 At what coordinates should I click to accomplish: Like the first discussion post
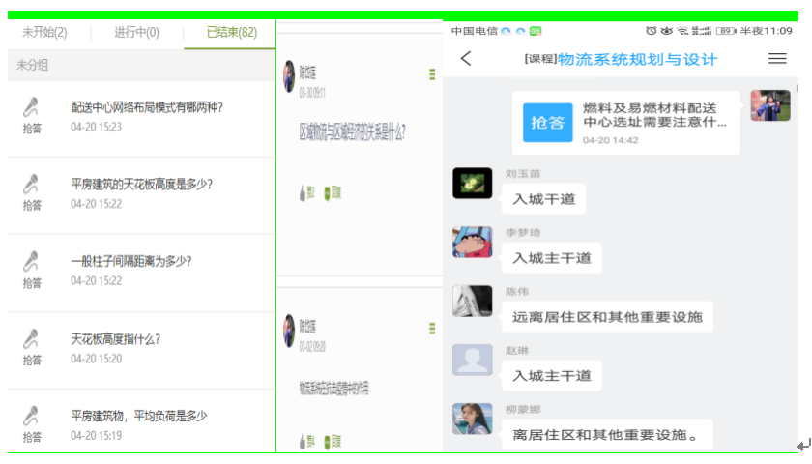305,192
